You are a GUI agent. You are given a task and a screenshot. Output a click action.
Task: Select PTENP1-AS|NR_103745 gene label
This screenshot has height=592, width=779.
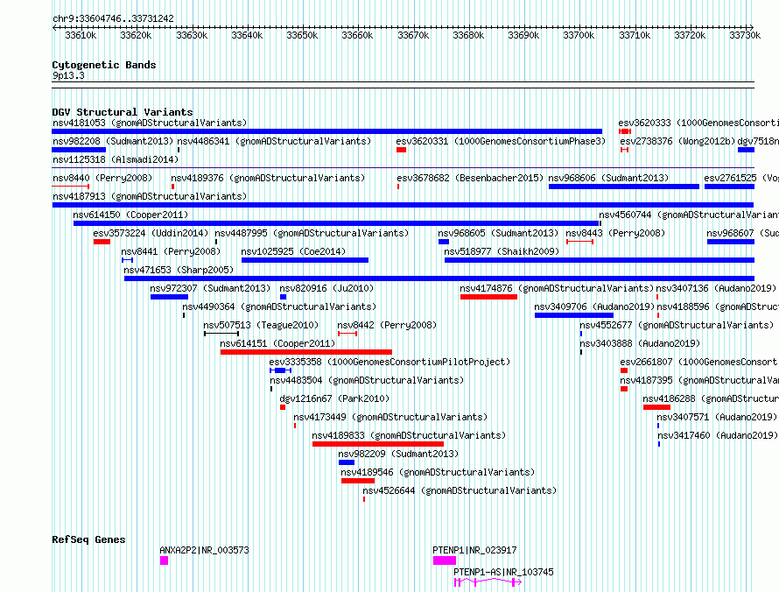[x=503, y=572]
